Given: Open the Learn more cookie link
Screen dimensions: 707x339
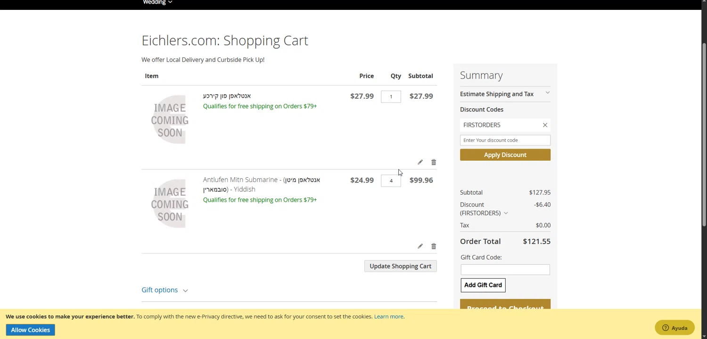Looking at the screenshot, I should 389,316.
